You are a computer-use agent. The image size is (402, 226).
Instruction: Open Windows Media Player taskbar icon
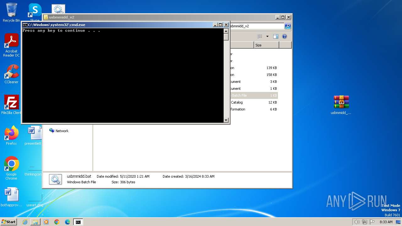pyautogui.click(x=46, y=222)
